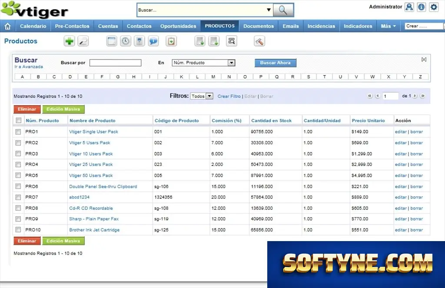Image resolution: width=445 pixels, height=288 pixels.
Task: Open 'Brother Ink Jet Cartridge' product link
Action: pyautogui.click(x=94, y=230)
